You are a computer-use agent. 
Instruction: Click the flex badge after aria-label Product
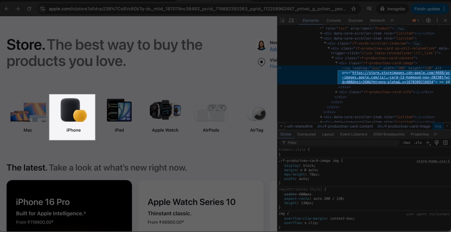point(401,29)
